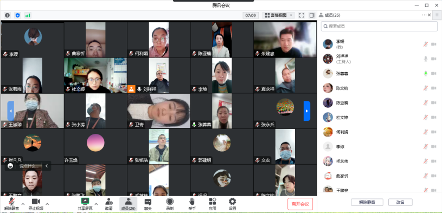Expand the share screen options arrow
The image size is (442, 213).
tap(96, 204)
